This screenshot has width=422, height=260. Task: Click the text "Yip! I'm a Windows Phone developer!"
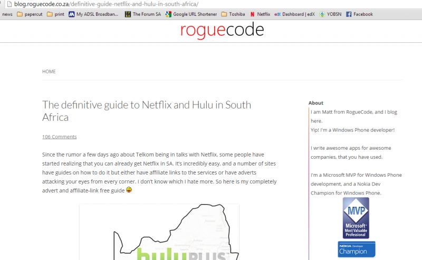click(x=352, y=130)
